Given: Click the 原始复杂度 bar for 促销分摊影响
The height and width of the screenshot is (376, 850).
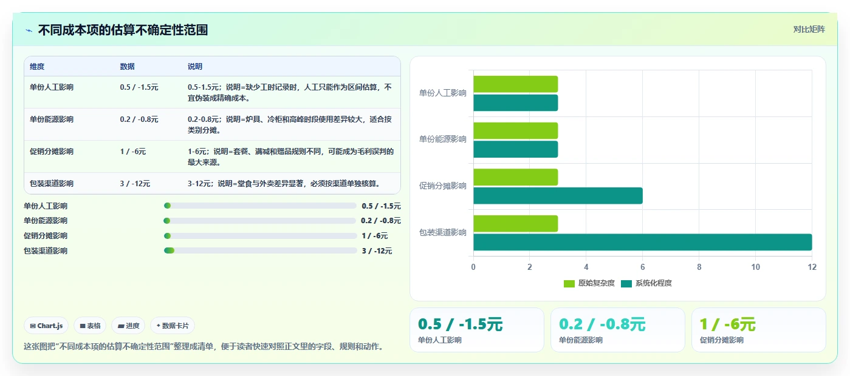Looking at the screenshot, I should coord(515,177).
